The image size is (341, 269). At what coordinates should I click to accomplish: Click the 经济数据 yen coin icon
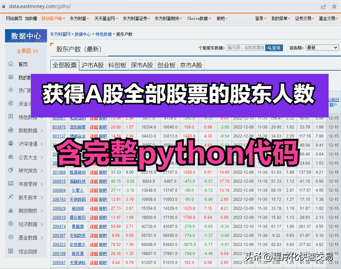[11, 223]
